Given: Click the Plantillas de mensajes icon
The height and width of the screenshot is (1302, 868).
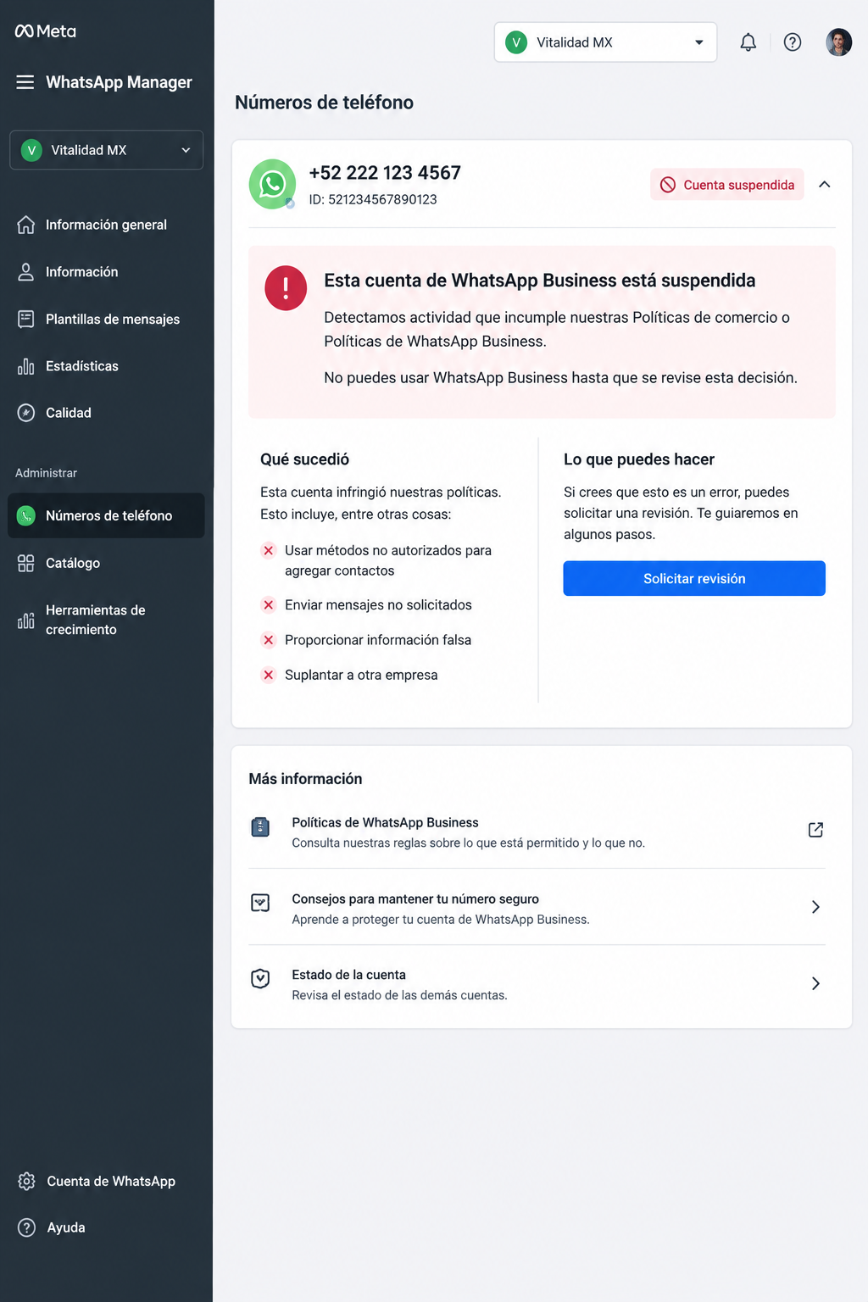Looking at the screenshot, I should [26, 319].
